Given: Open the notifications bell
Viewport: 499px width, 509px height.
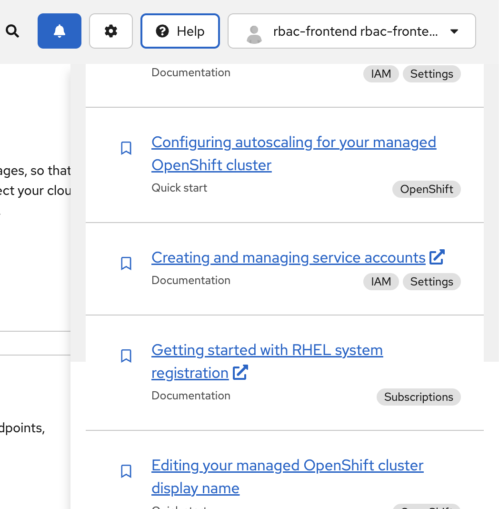Looking at the screenshot, I should point(60,31).
